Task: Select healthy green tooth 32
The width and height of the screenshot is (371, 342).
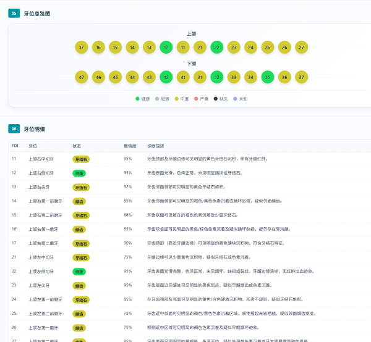Action: coord(217,77)
